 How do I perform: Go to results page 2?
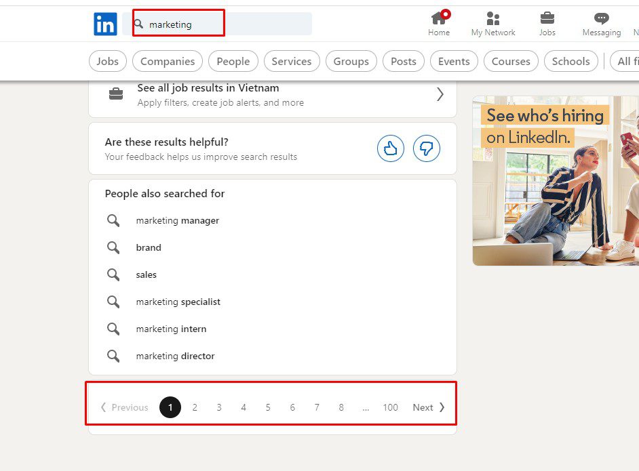pyautogui.click(x=195, y=407)
